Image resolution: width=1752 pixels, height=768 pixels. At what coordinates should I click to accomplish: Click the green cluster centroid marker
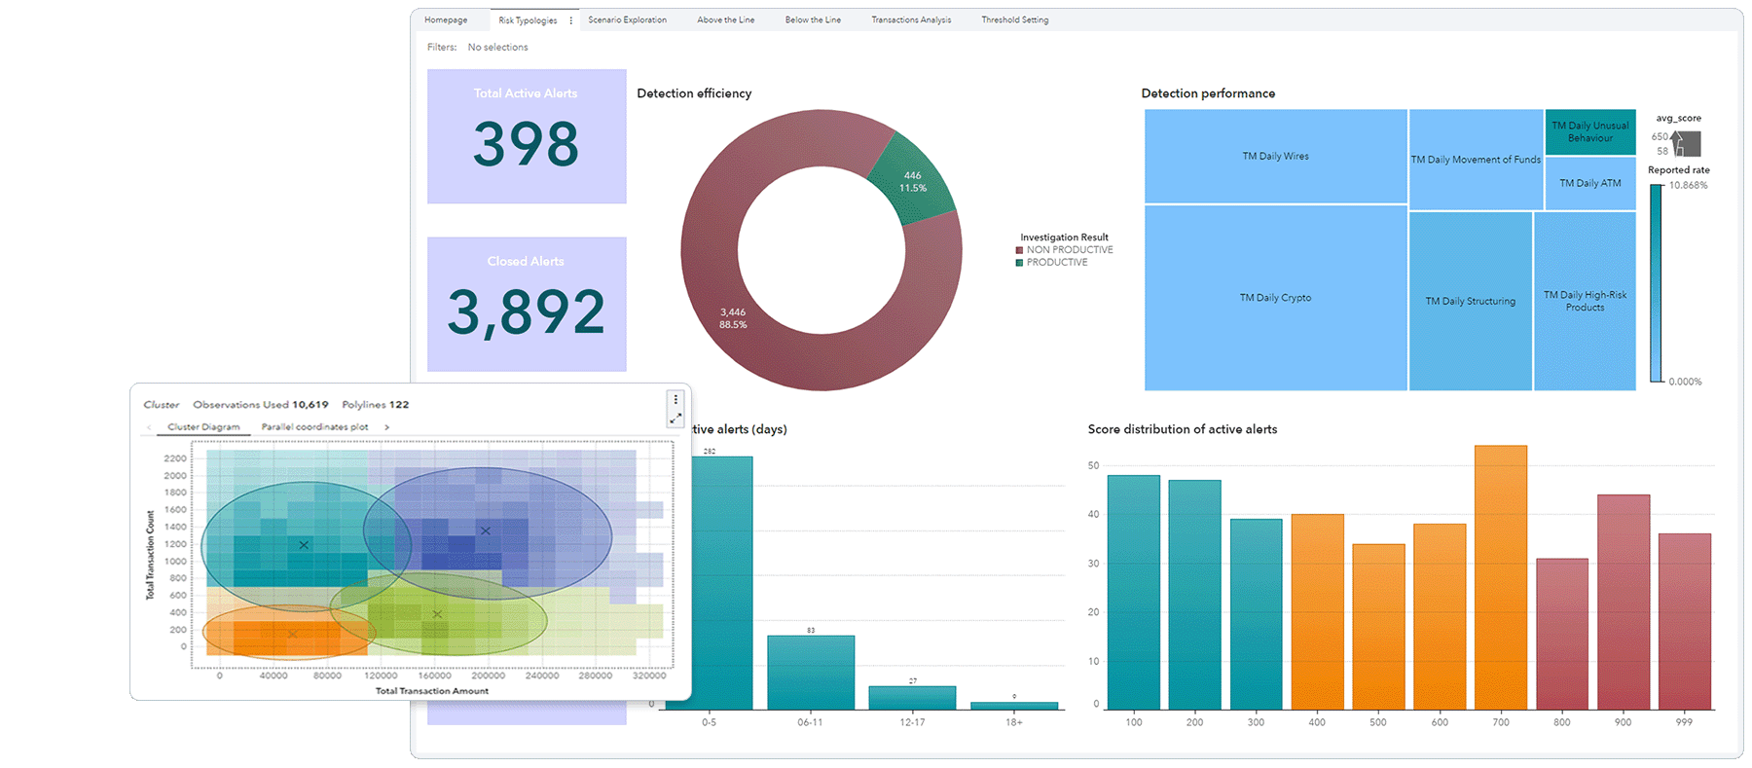pyautogui.click(x=437, y=614)
